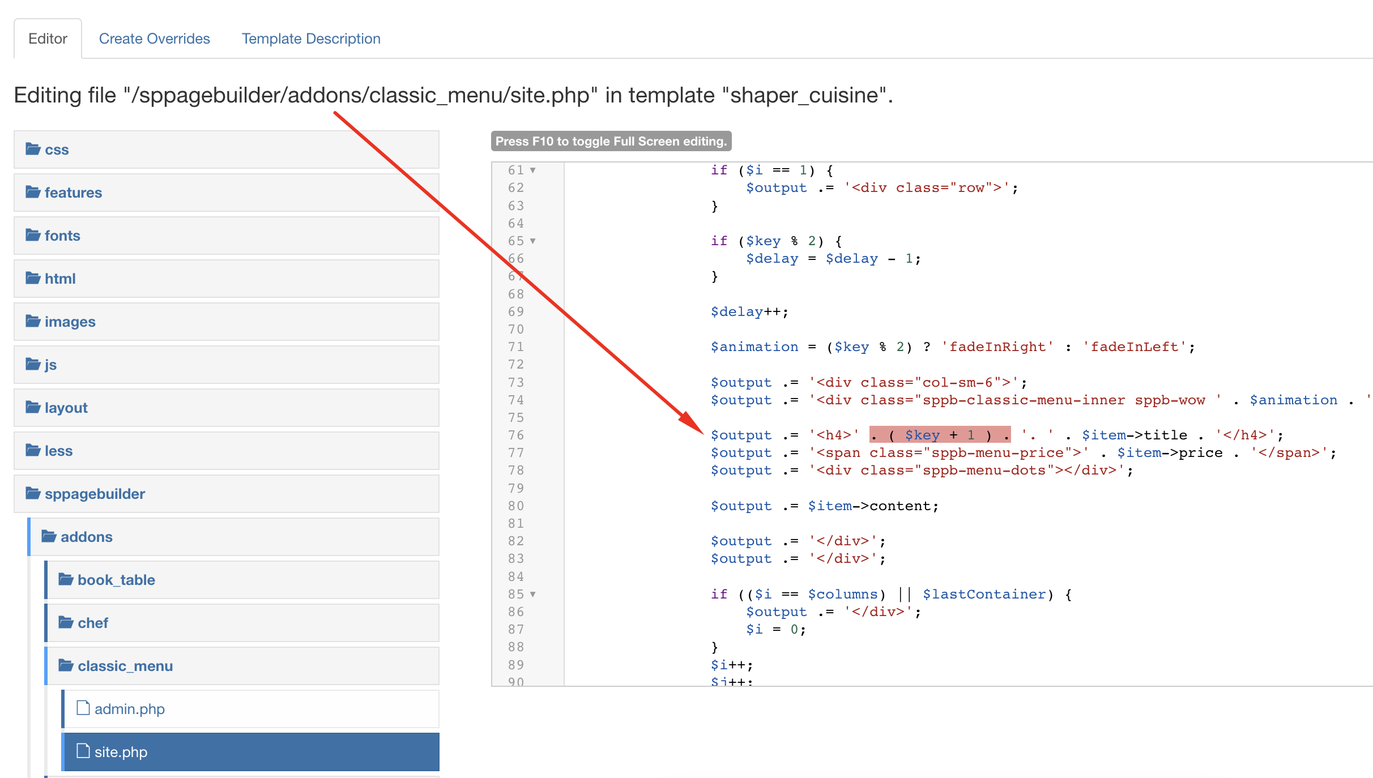Click the images folder icon
This screenshot has height=778, width=1373.
pyautogui.click(x=33, y=321)
